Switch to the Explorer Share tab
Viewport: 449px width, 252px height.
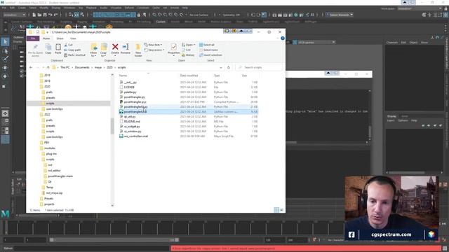point(60,38)
